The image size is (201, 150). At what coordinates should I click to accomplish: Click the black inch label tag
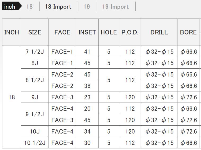pos(11,7)
